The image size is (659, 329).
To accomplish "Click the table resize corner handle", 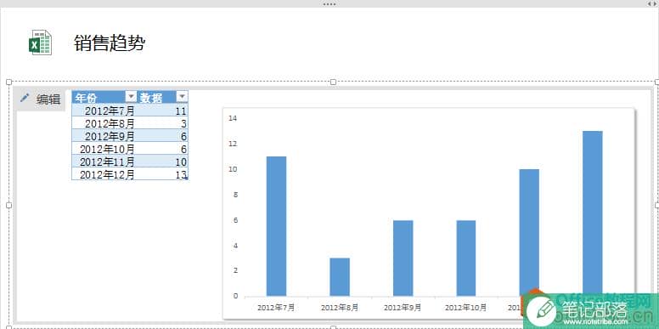I will coord(186,179).
